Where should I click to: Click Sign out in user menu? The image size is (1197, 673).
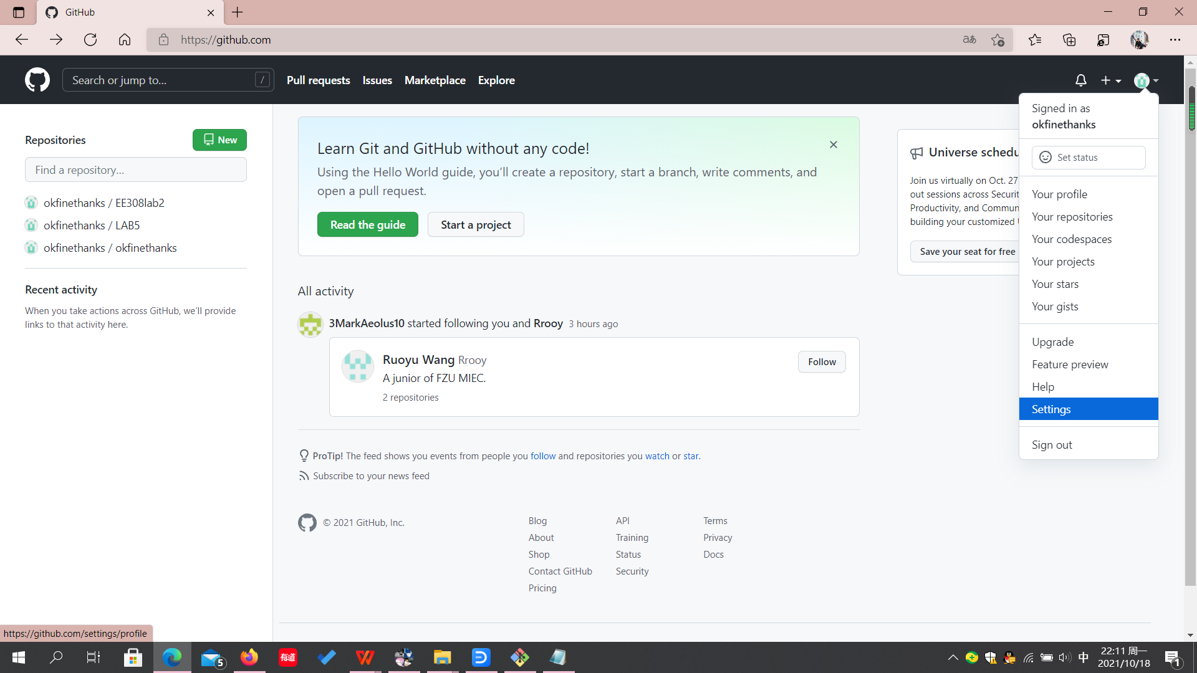point(1089,445)
